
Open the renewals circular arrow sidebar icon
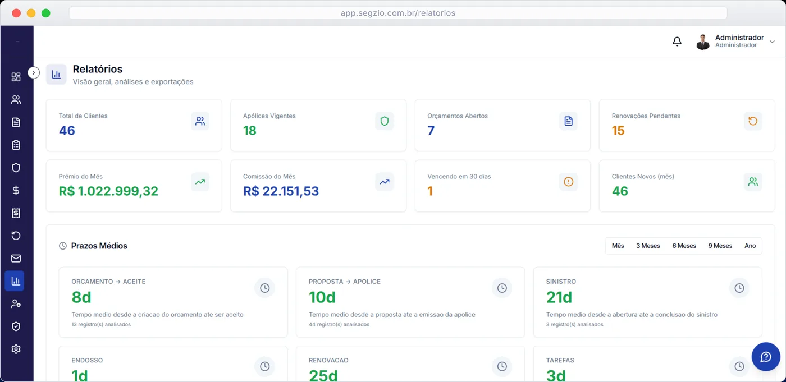16,236
